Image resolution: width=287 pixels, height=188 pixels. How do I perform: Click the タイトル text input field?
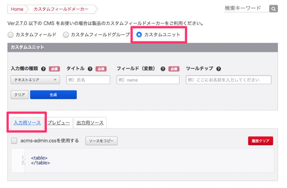(88, 80)
